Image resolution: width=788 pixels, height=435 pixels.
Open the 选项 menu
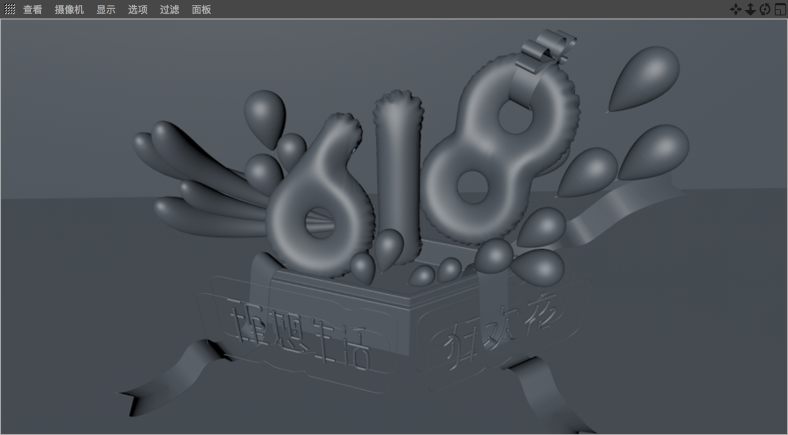coord(138,10)
